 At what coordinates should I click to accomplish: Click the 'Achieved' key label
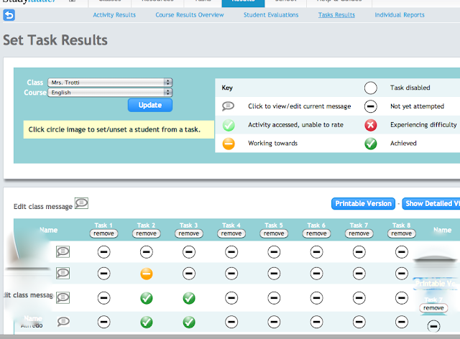(403, 143)
